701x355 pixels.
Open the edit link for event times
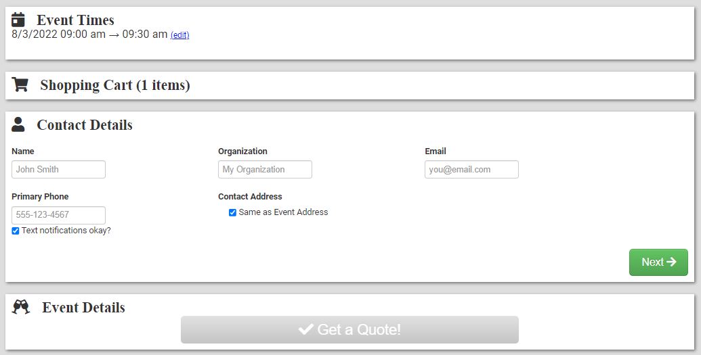tap(179, 35)
